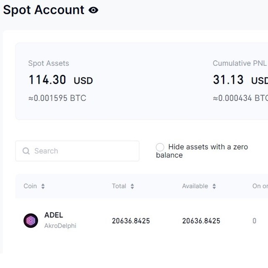Click the Available sort arrows icon
Screen dimensions: 268x268
click(214, 186)
